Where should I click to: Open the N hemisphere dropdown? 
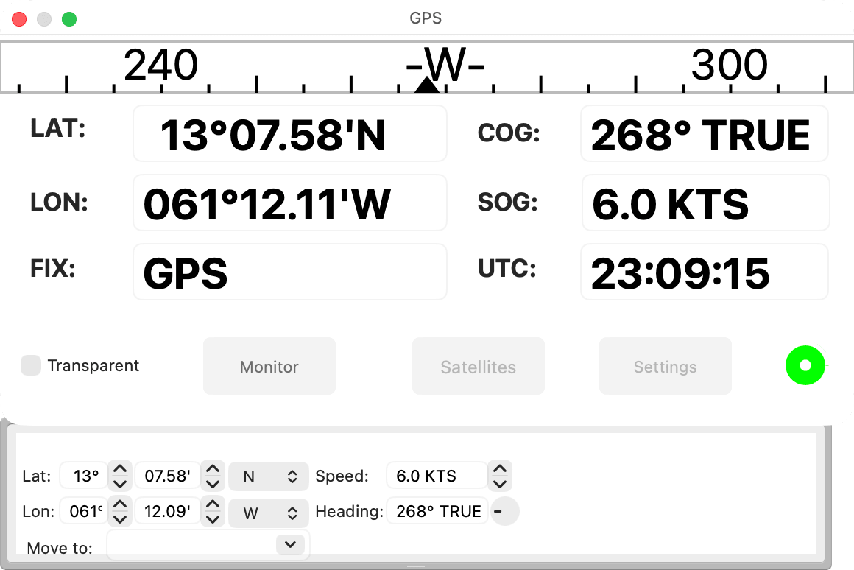pyautogui.click(x=269, y=476)
